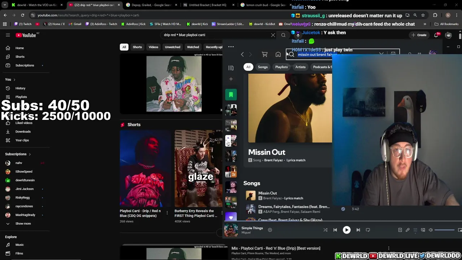Play Simple Things in Spotify player
Screen dimensions: 462x260
click(x=346, y=230)
